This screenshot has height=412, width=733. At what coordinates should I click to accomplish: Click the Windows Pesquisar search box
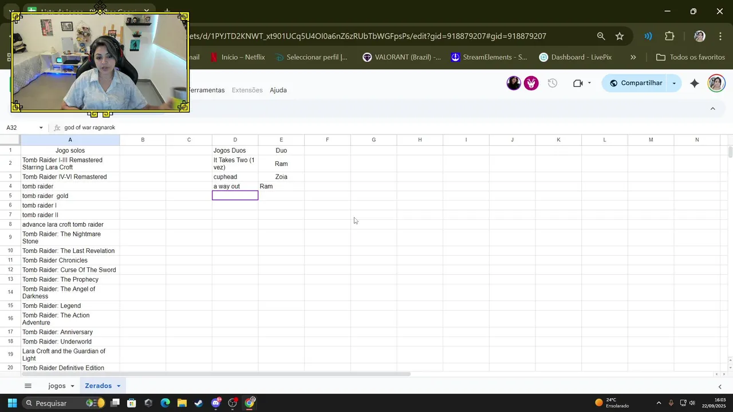point(63,403)
